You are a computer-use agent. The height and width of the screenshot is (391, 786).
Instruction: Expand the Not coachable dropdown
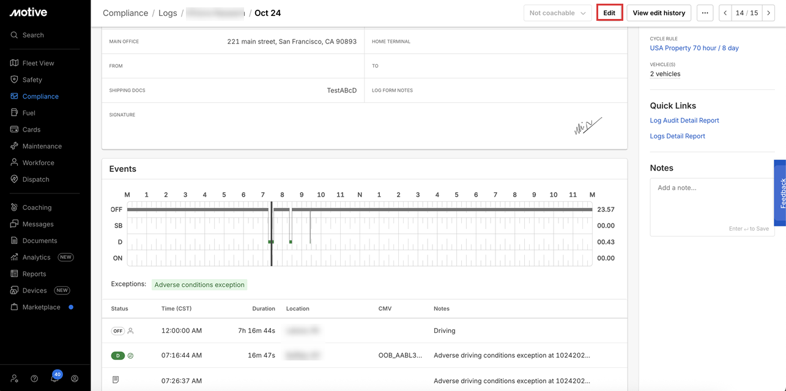coord(557,13)
